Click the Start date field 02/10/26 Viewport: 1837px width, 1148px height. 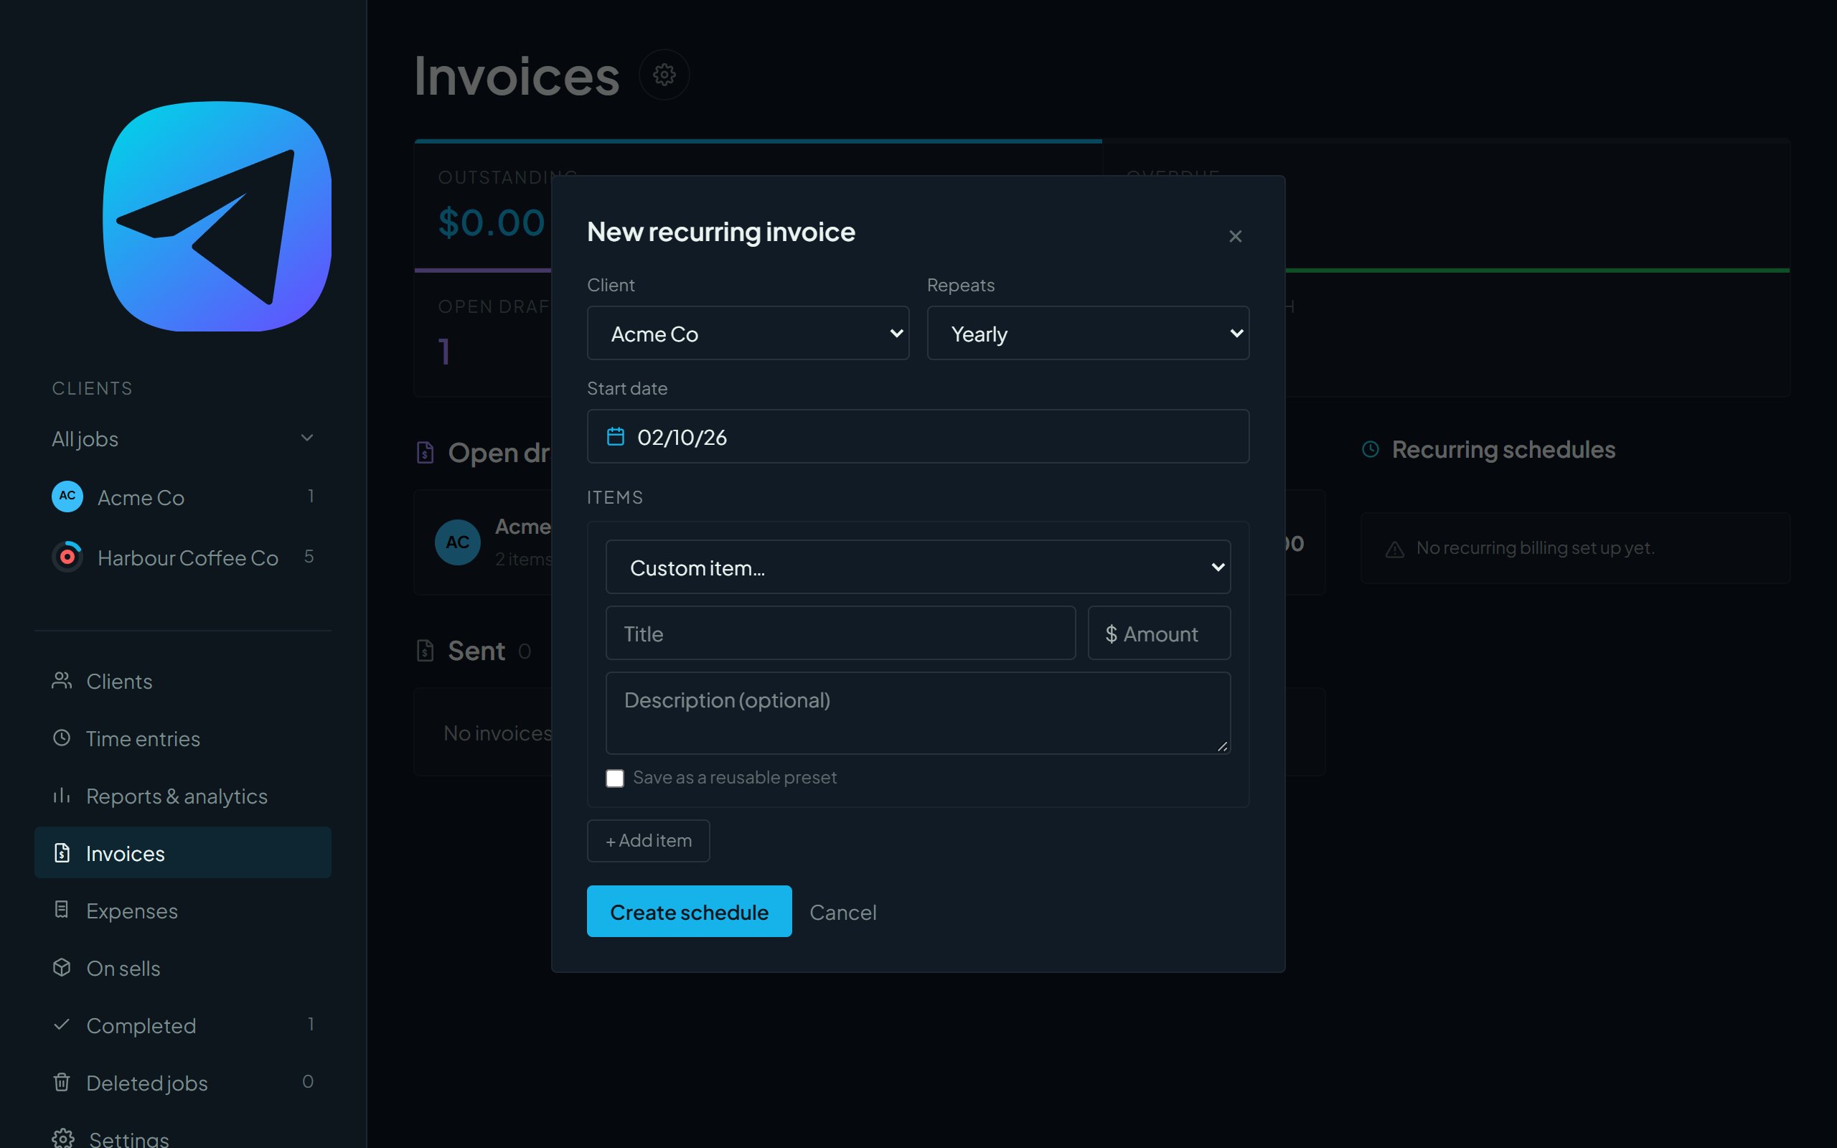pos(918,436)
